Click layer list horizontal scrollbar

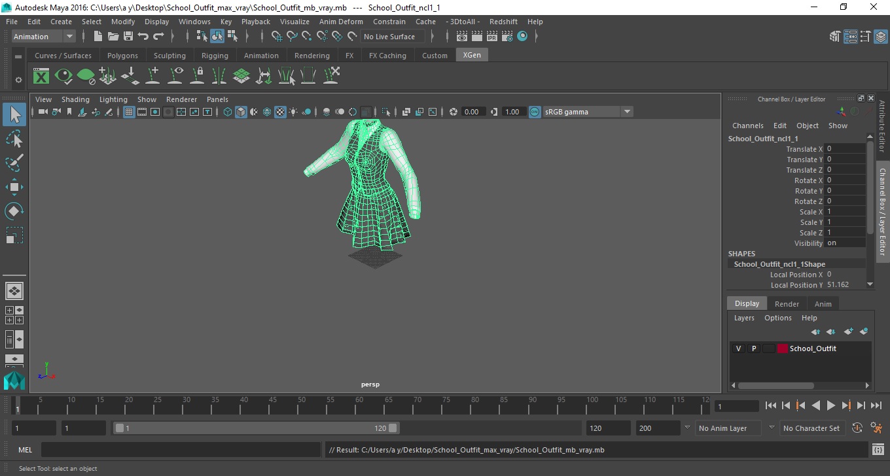(776, 386)
